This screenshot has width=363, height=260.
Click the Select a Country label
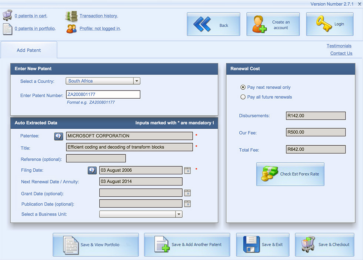click(x=37, y=81)
